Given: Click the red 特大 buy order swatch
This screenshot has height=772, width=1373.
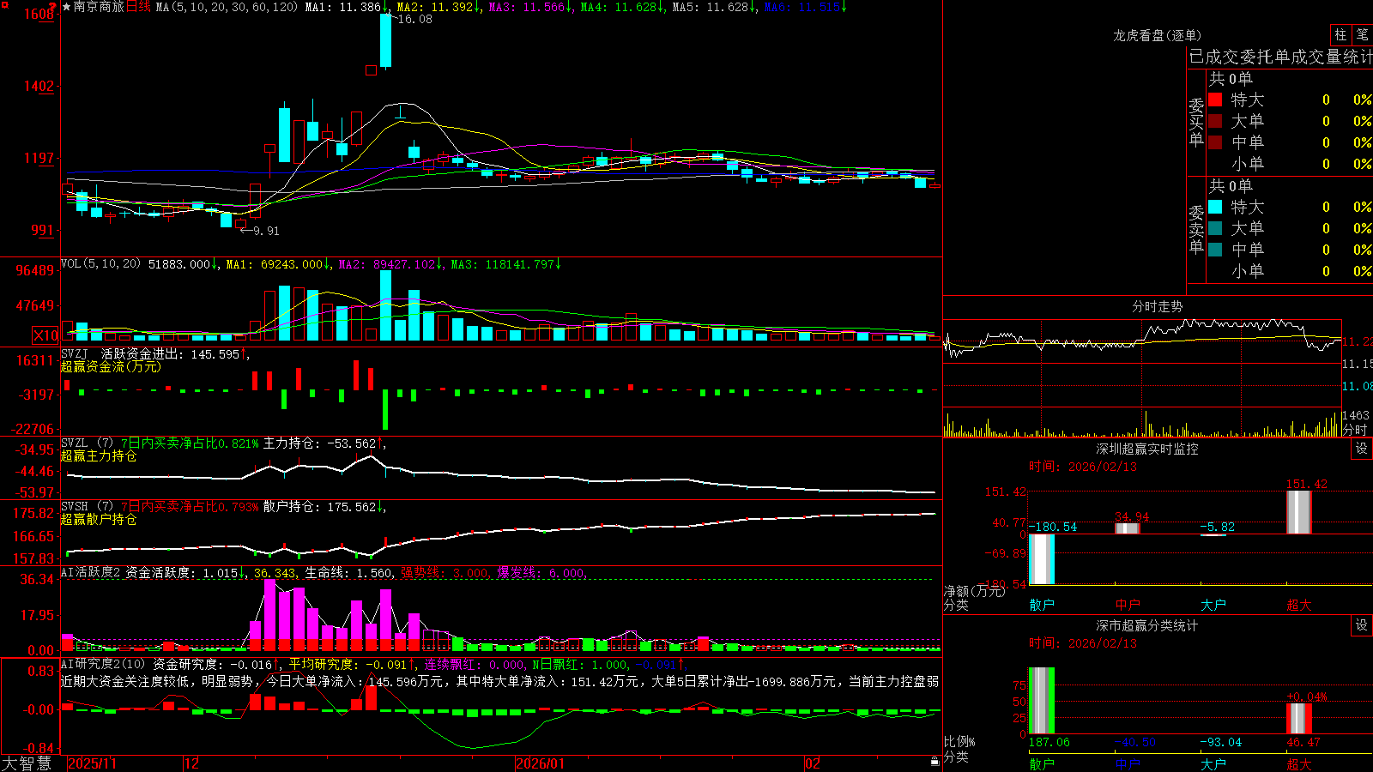Looking at the screenshot, I should (x=1215, y=100).
